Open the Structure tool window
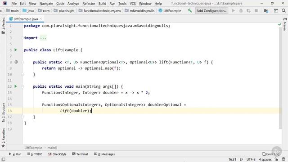288x162 pixels. (x=3, y=112)
